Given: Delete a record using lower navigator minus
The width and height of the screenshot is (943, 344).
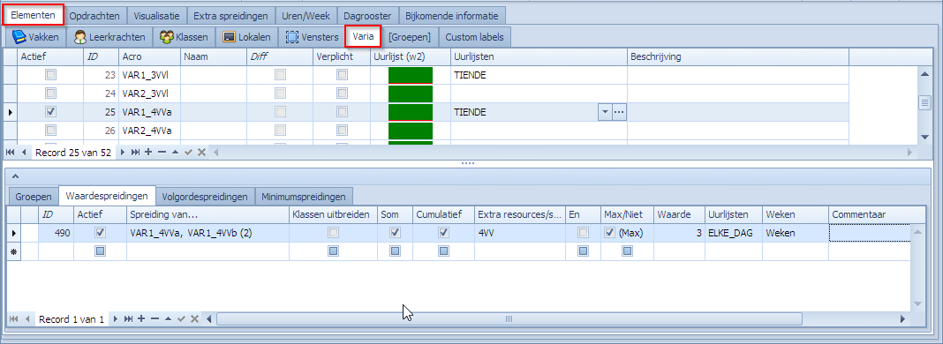Looking at the screenshot, I should pos(155,318).
